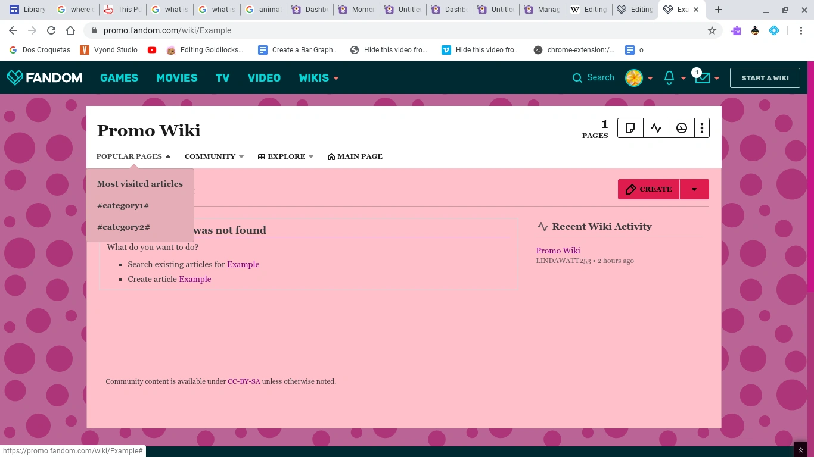Go to VIDEO section
This screenshot has height=457, width=814.
coord(264,77)
